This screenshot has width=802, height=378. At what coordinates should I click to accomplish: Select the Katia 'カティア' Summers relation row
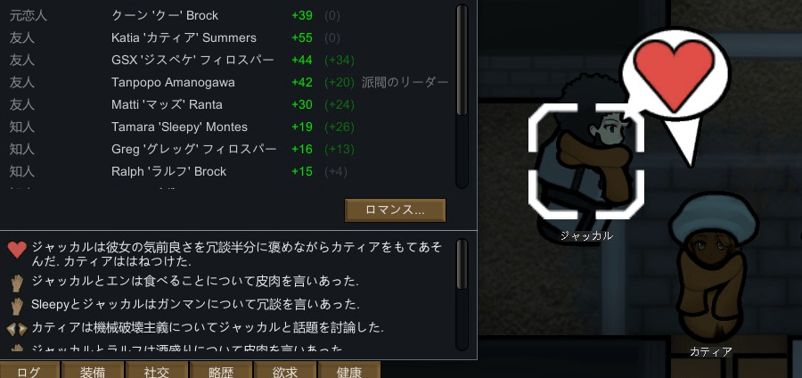coord(229,37)
